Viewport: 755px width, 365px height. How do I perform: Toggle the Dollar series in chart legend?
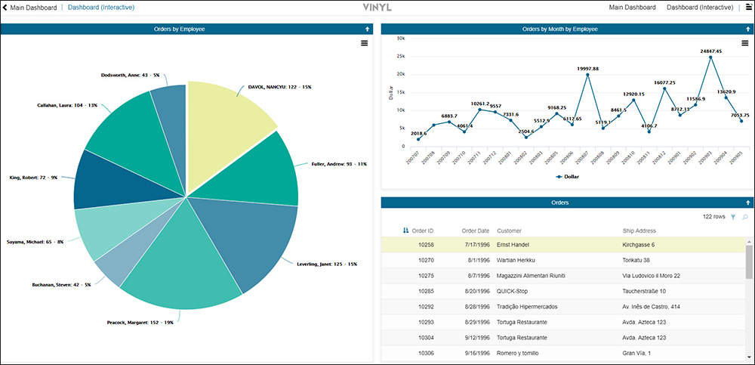[x=566, y=176]
